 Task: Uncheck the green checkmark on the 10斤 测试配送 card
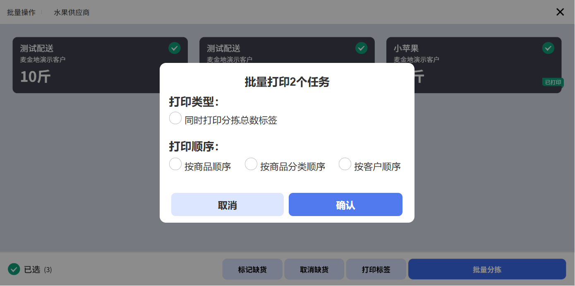[175, 48]
